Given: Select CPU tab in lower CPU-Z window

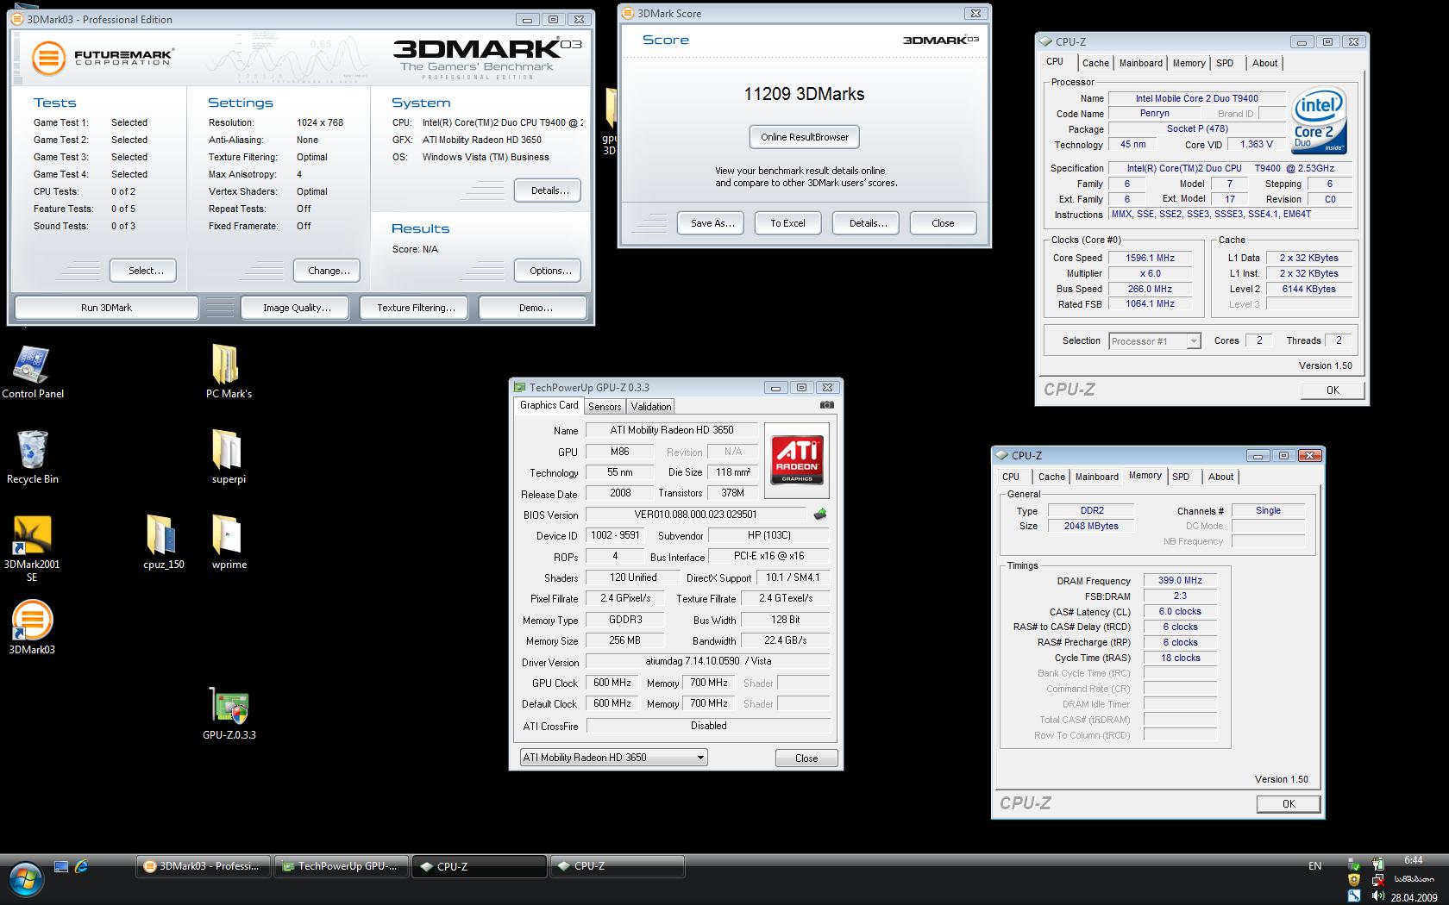Looking at the screenshot, I should pos(1011,477).
